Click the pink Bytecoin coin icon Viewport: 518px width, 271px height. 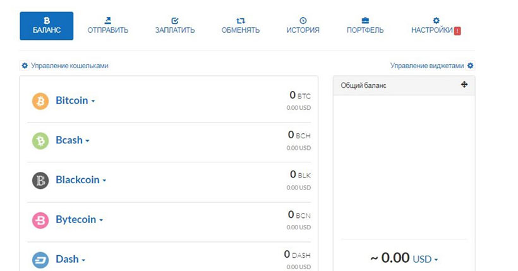(40, 220)
